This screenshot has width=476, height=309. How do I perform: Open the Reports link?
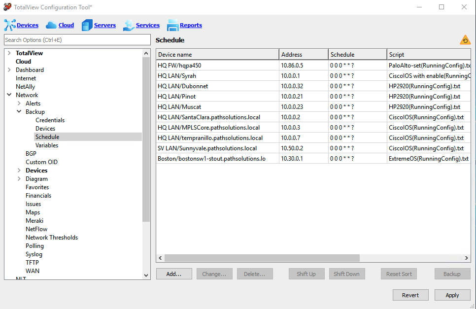[x=191, y=25]
